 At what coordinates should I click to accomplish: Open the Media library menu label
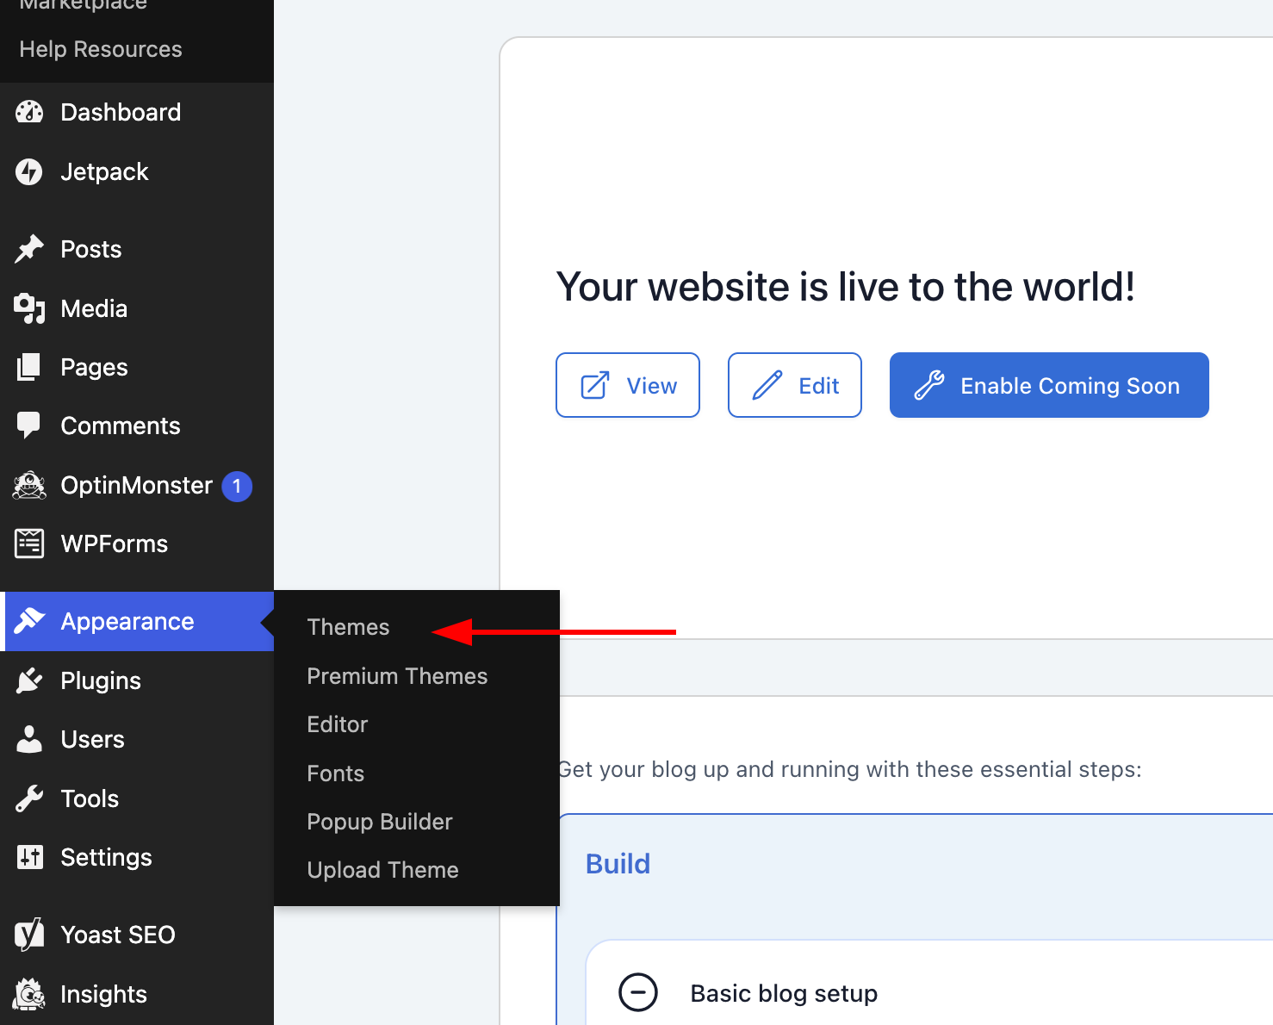pos(94,308)
